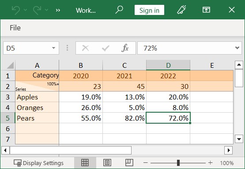The width and height of the screenshot is (245, 169).
Task: Select row 7 header
Action: (x=8, y=139)
